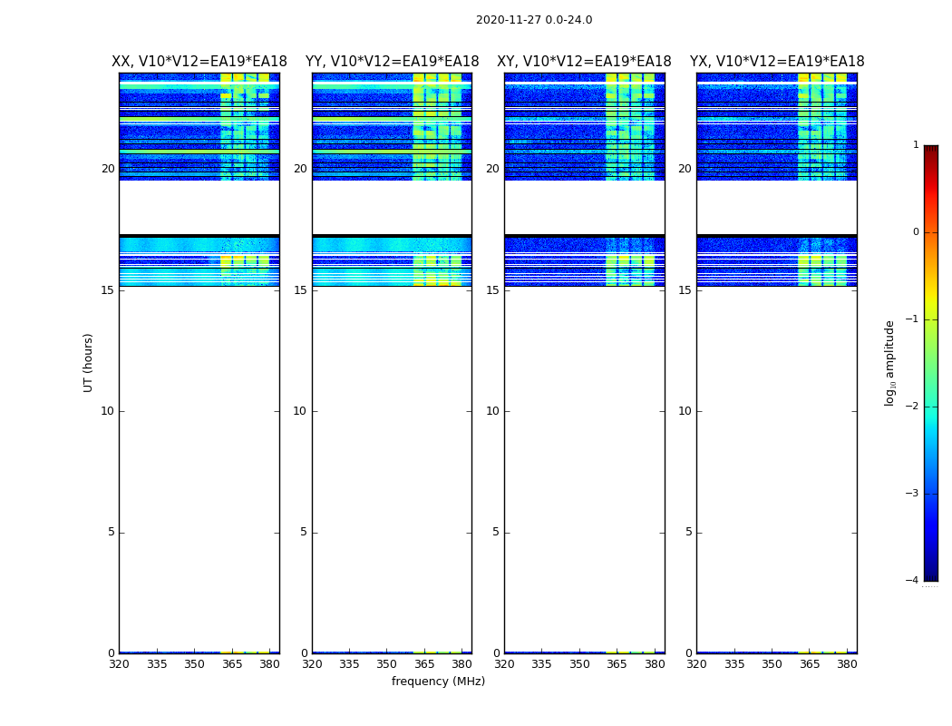Click the dark blue bottom of the colorbar
Screen dimensions: 952x726
931,576
